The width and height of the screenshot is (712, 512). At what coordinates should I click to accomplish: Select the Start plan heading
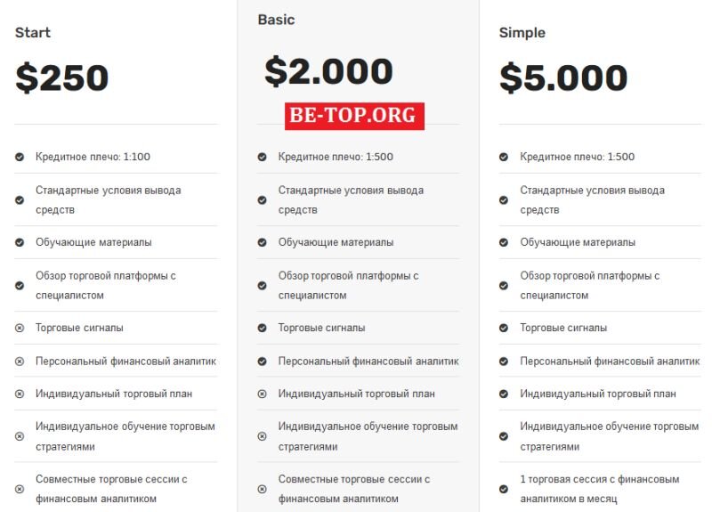[x=33, y=33]
